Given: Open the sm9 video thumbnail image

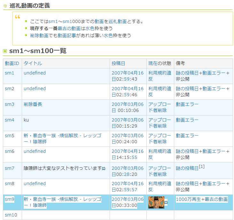Looking at the screenshot, I should point(156,202).
